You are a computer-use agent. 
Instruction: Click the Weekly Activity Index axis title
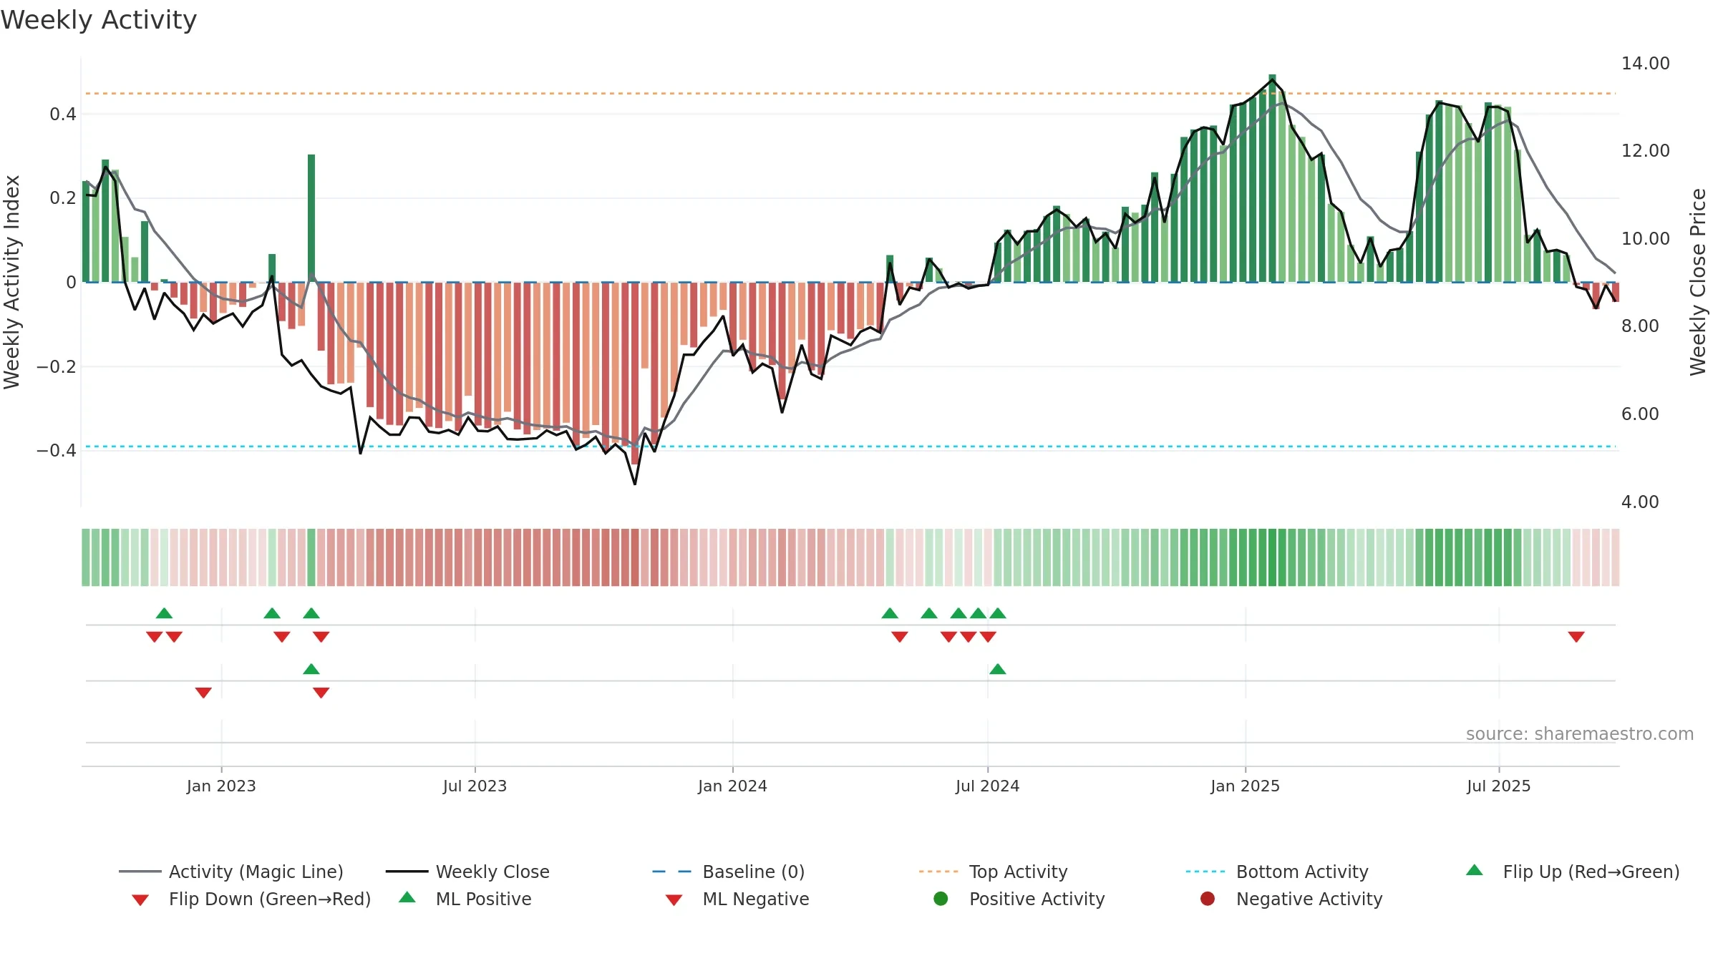(12, 282)
